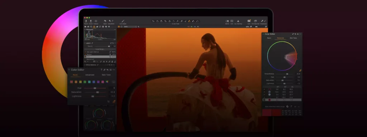The width and height of the screenshot is (367, 137).
Task: Select the Background layer row
Action: [x=100, y=59]
